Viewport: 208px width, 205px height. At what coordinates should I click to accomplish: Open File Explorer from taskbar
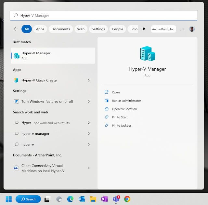93,199
